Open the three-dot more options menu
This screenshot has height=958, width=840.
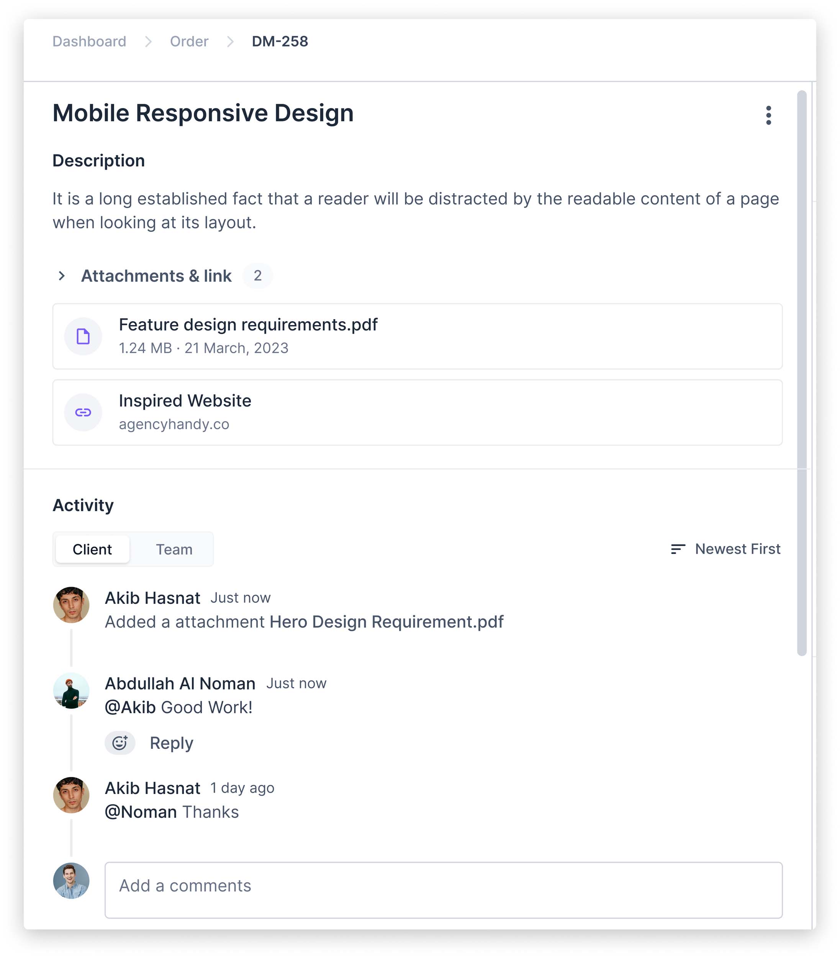768,115
